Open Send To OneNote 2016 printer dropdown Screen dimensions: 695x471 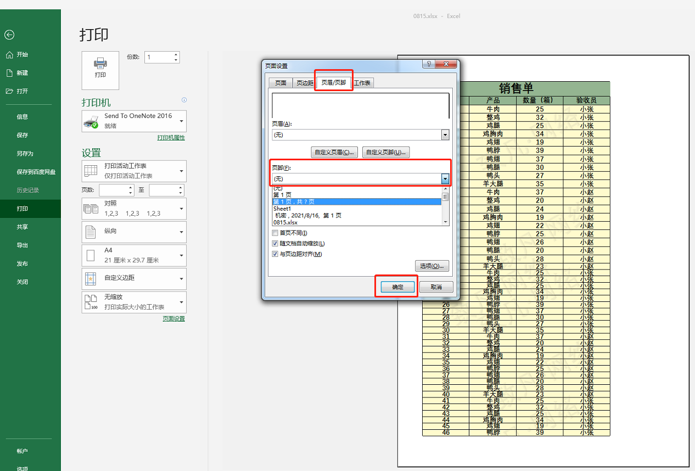pyautogui.click(x=134, y=121)
